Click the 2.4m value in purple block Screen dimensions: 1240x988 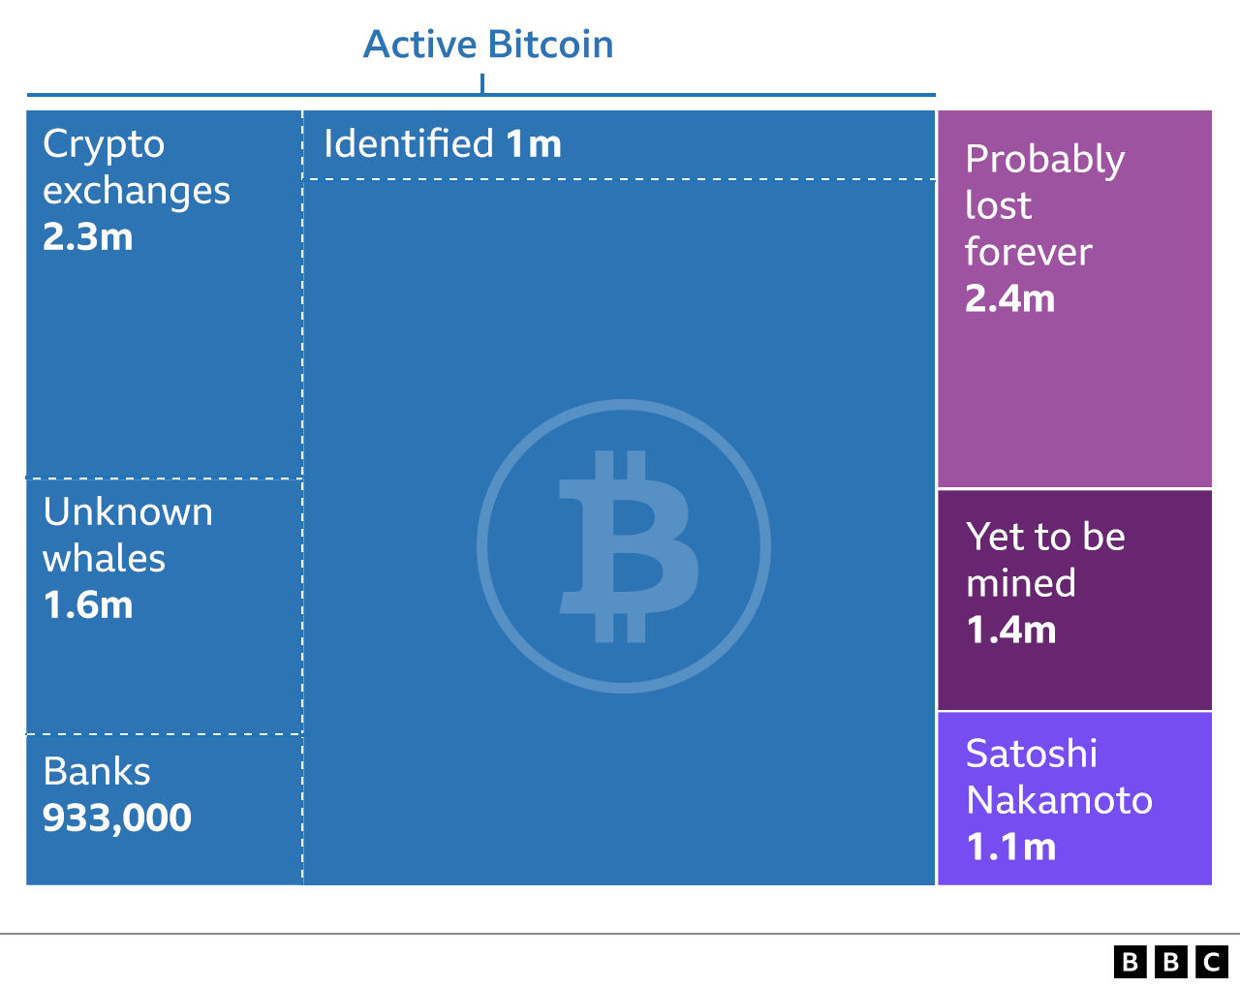[1010, 299]
